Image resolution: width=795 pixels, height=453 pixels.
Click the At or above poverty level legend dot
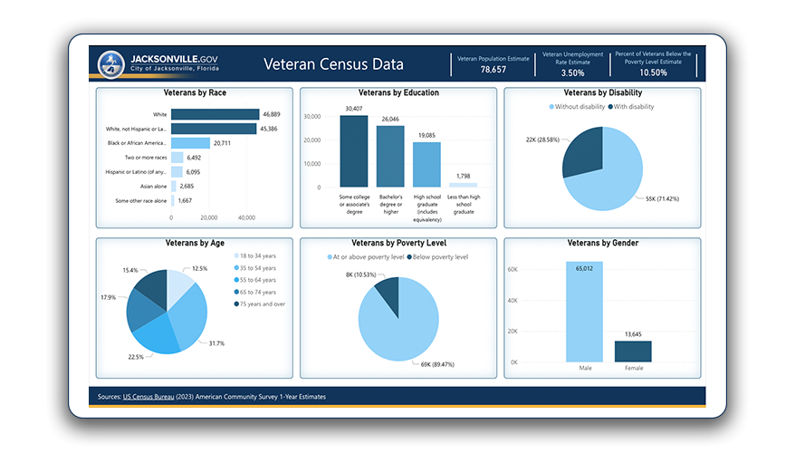pyautogui.click(x=330, y=257)
